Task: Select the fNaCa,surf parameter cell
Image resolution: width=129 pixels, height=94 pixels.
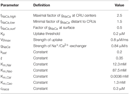Action: tap(8, 28)
